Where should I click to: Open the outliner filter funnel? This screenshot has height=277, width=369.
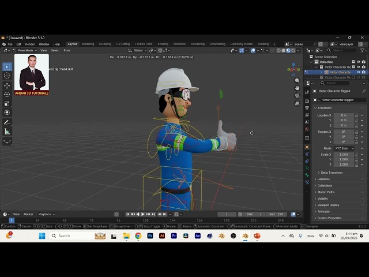pos(363,50)
